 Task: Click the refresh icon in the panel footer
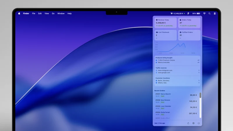[x=188, y=123]
